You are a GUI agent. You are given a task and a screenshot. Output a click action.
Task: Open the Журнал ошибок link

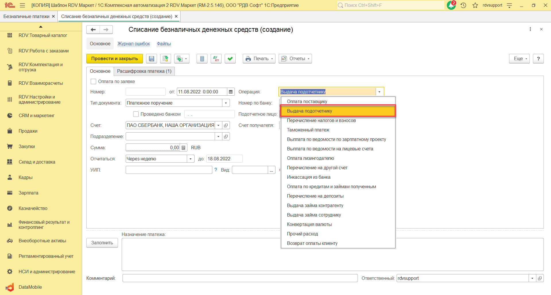click(133, 44)
